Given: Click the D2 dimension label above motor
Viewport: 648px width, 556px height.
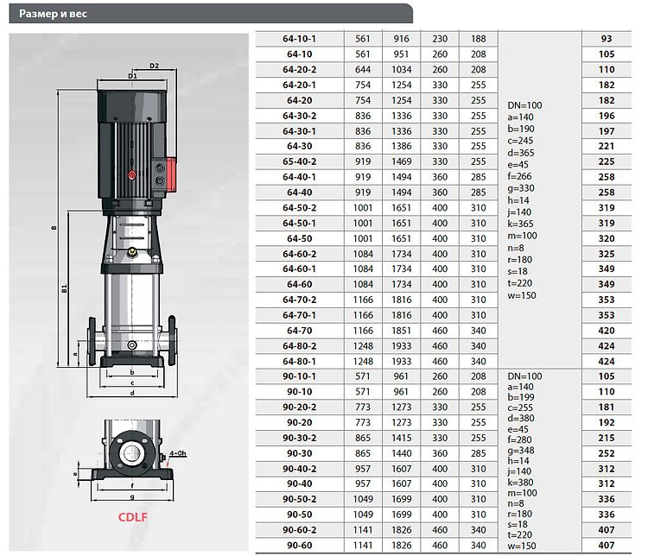Looking at the screenshot, I should coord(155,66).
